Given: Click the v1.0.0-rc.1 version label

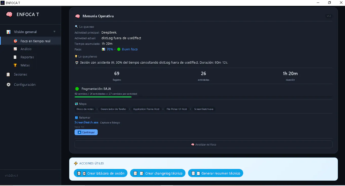Looking at the screenshot, I should 11,176.
